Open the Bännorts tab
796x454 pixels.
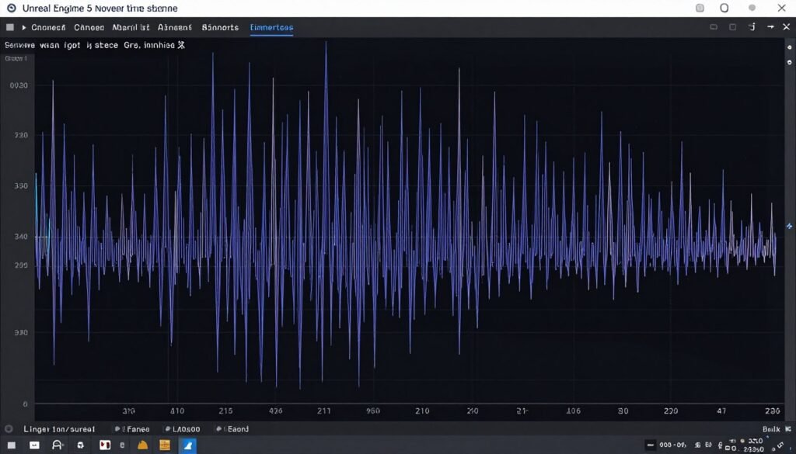[220, 27]
